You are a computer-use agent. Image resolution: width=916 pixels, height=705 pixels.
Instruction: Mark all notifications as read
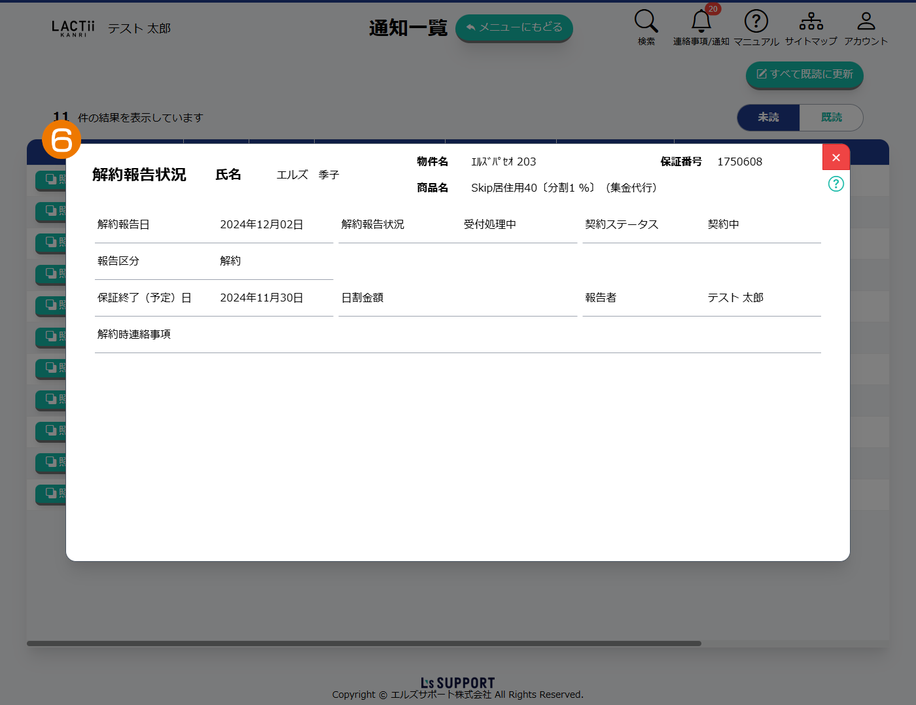coord(804,75)
